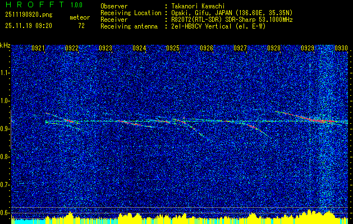353x224 pixels.
Task: Click the meteor count 72
Action: pos(81,26)
